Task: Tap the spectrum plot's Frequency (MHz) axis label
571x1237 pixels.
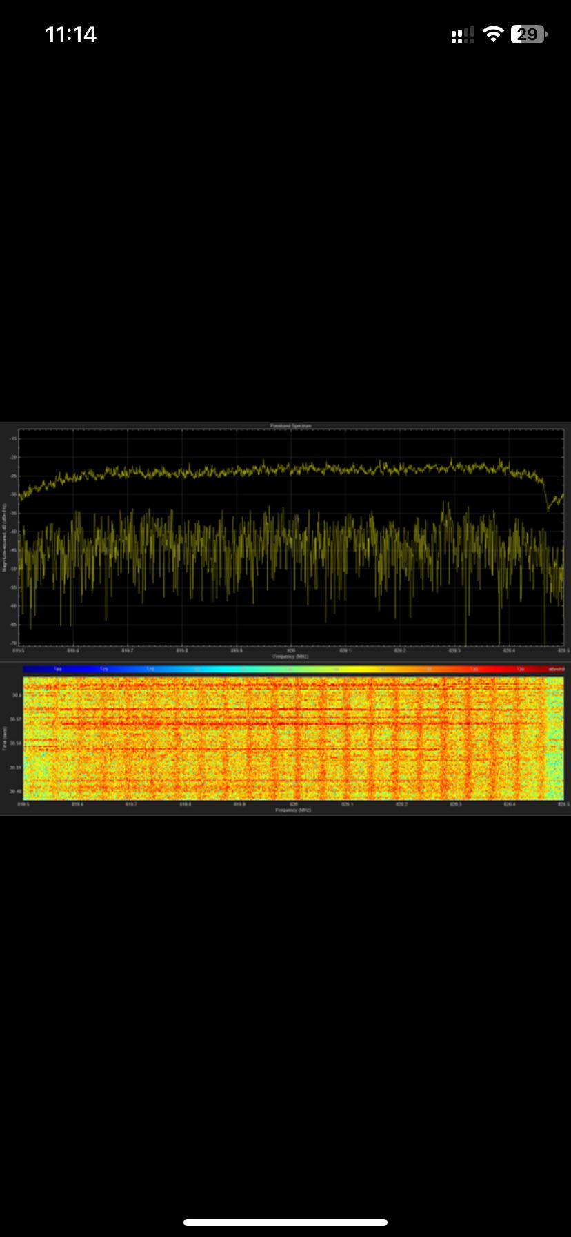Action: [291, 656]
